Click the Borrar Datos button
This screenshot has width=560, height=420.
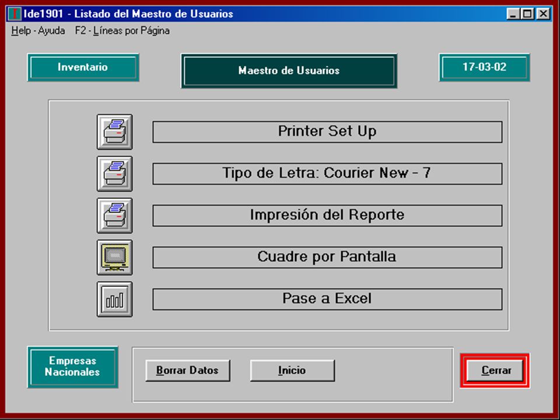click(x=187, y=370)
